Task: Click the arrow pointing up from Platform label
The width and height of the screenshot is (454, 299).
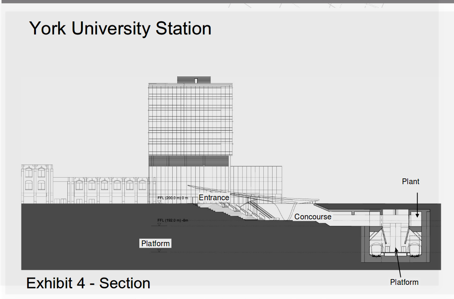Action: point(398,262)
